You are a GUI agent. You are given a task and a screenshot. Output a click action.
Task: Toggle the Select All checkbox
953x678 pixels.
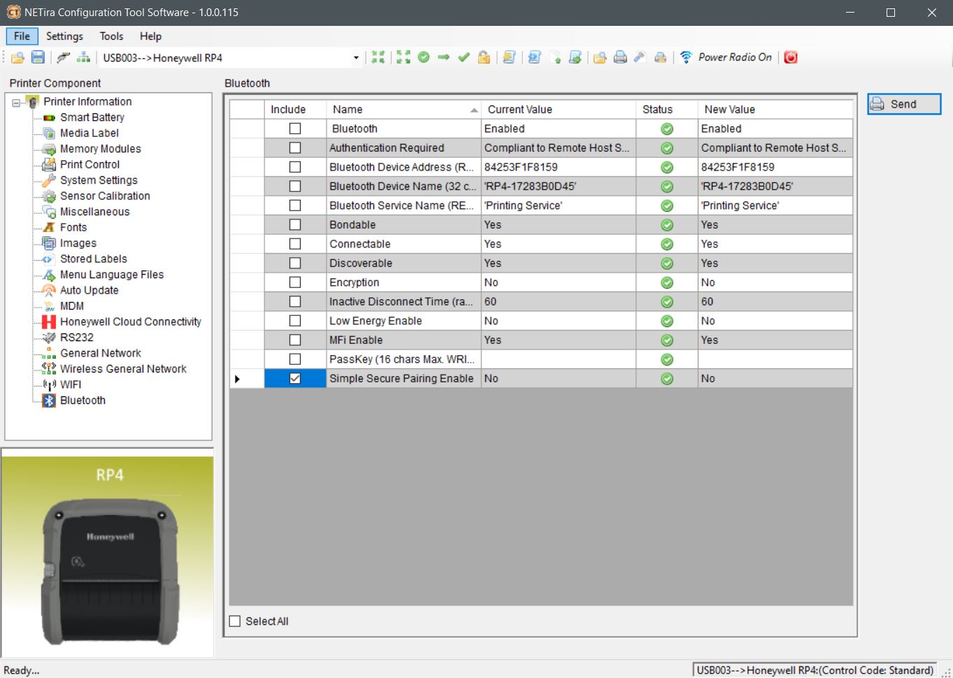pos(235,621)
